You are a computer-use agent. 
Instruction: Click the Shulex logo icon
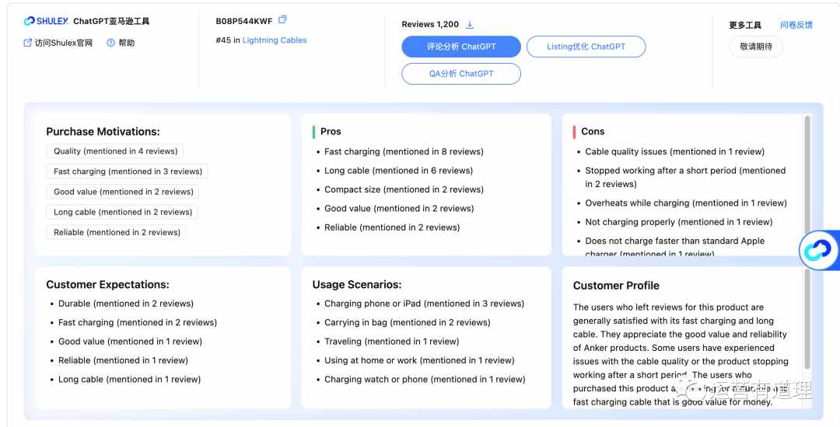point(30,21)
